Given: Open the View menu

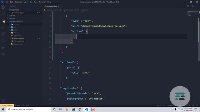Looking at the screenshot, I should pyautogui.click(x=26, y=2).
